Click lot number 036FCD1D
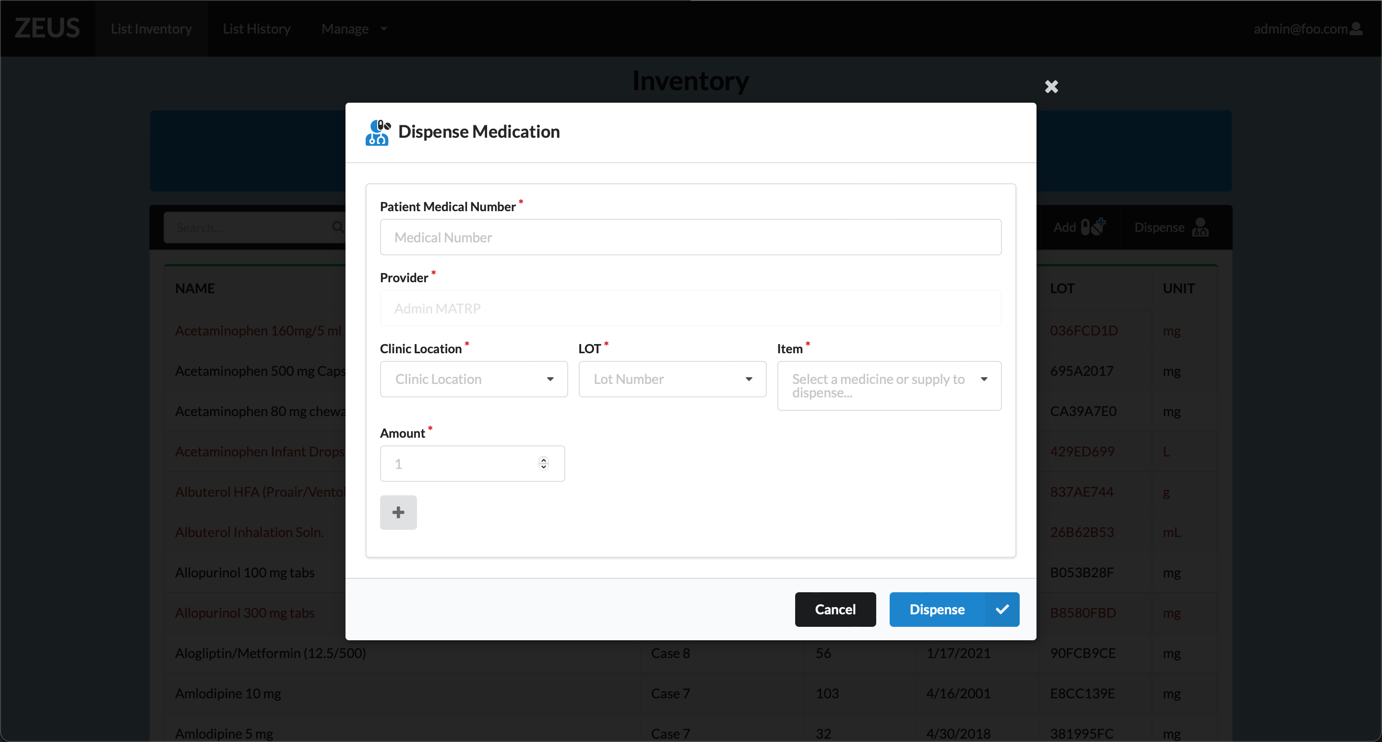 pyautogui.click(x=1084, y=331)
